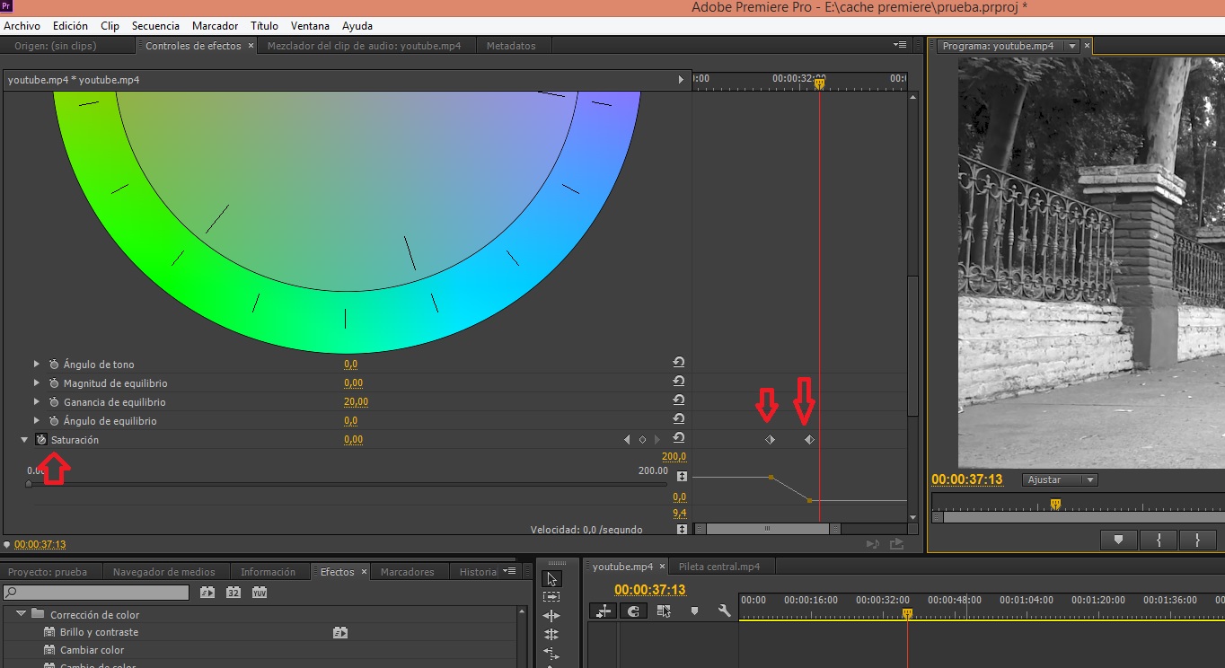
Task: Reset the Ganancia de equilibrio parameter
Action: pos(679,400)
